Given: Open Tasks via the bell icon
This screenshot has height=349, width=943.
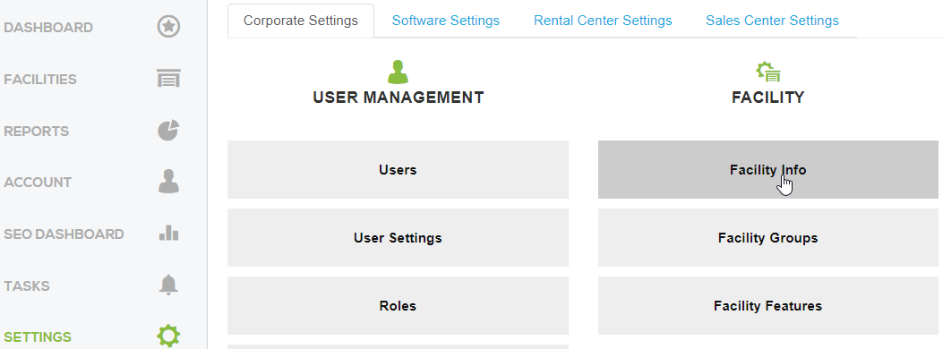Looking at the screenshot, I should [x=168, y=285].
